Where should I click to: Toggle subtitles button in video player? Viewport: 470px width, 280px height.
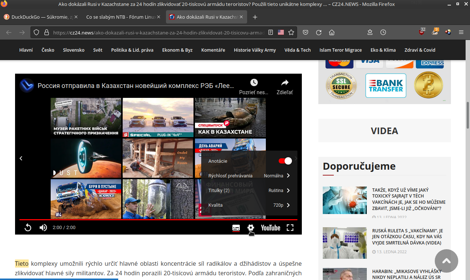click(x=236, y=228)
